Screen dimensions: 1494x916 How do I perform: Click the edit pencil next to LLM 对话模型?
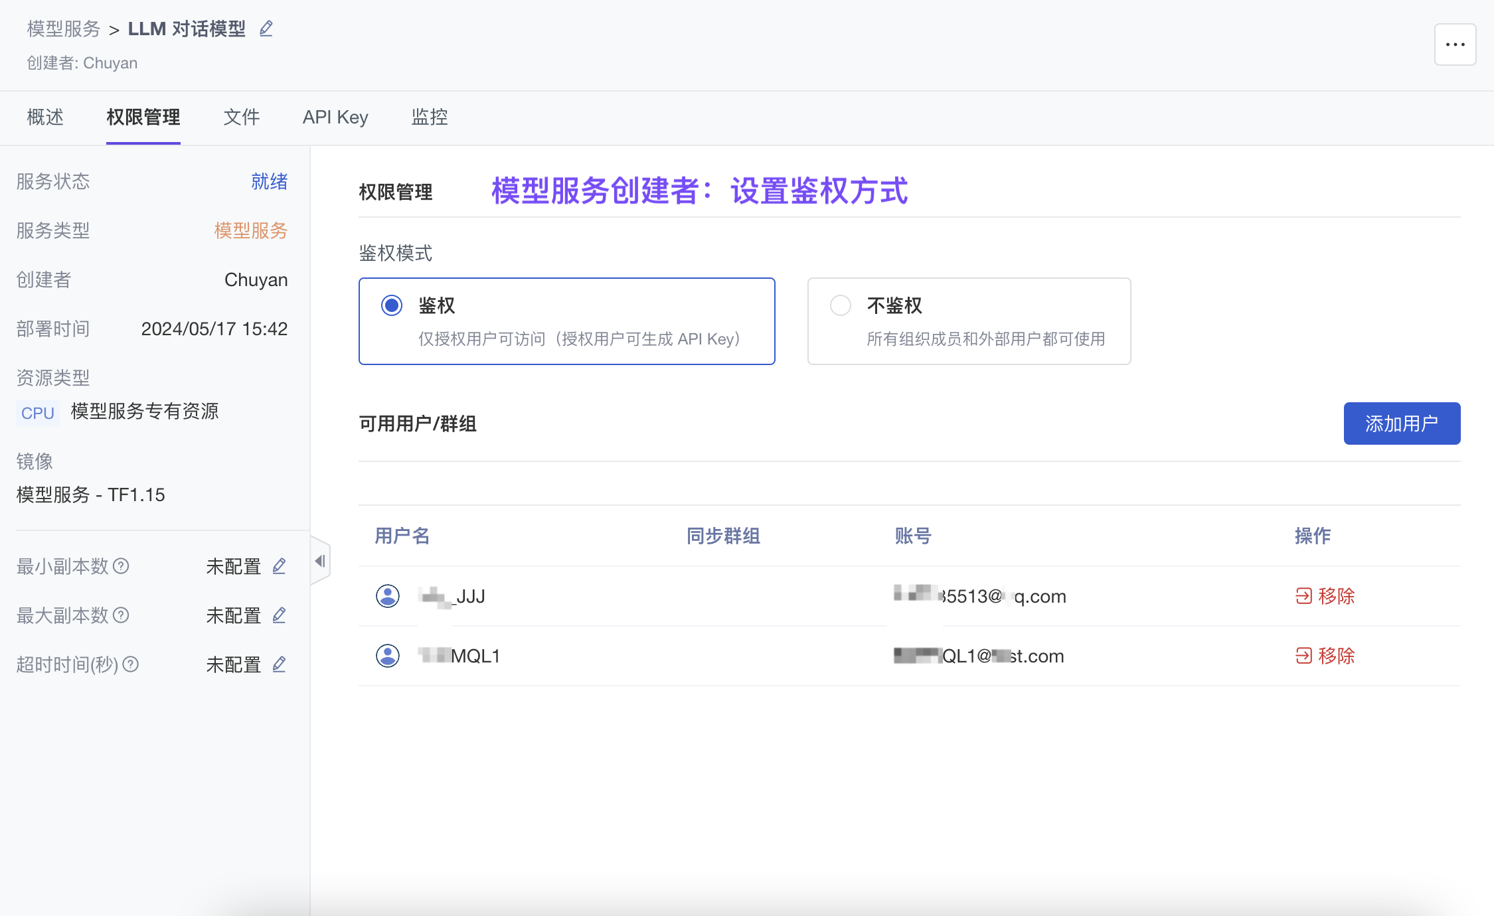tap(266, 29)
